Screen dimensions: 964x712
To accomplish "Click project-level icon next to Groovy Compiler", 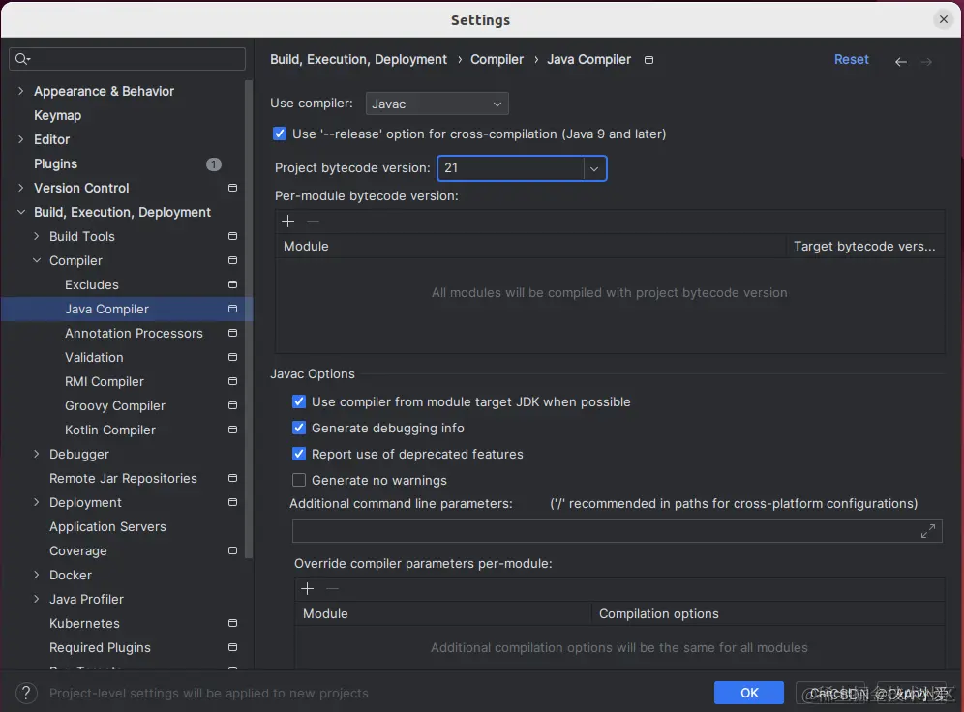I will (x=232, y=405).
